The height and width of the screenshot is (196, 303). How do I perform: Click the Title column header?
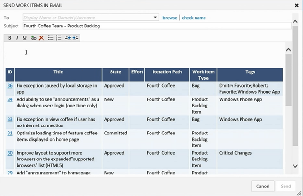[x=58, y=75]
